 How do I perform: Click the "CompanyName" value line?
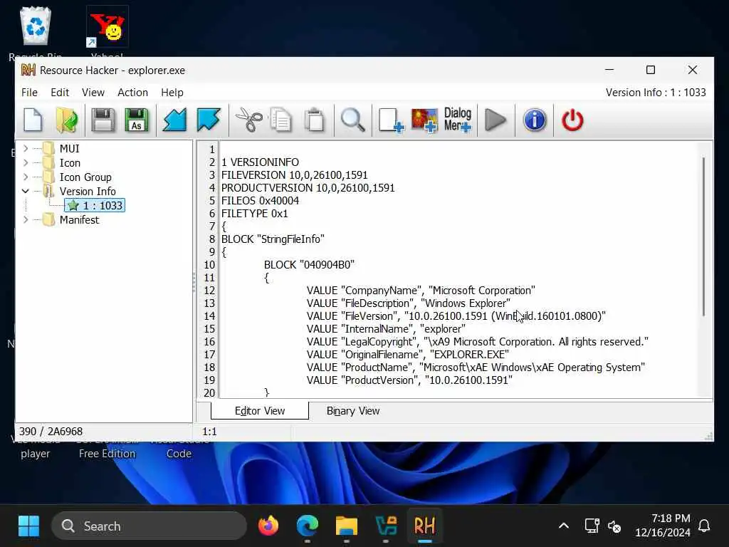[421, 291]
